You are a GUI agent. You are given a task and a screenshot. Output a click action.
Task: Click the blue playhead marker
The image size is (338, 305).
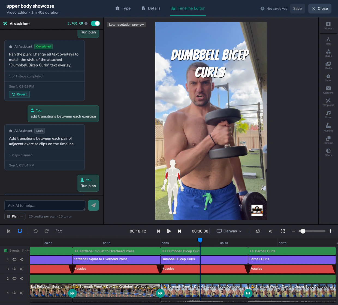pos(200,240)
